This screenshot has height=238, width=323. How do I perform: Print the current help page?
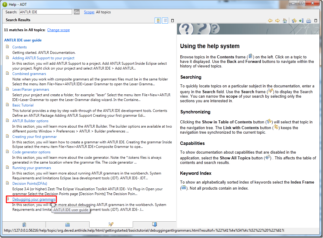click(x=309, y=21)
